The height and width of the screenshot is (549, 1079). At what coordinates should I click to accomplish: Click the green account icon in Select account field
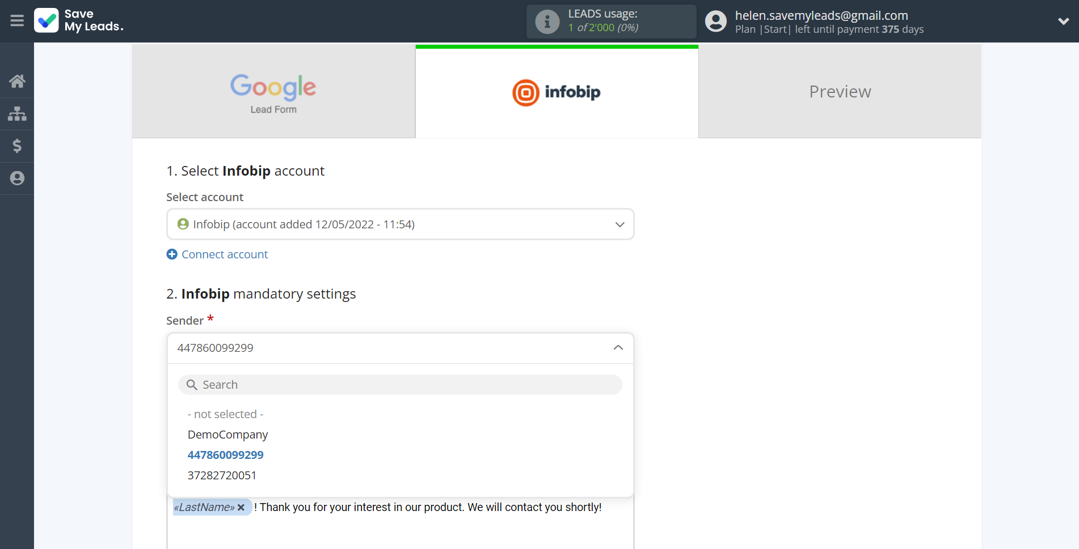pyautogui.click(x=183, y=224)
